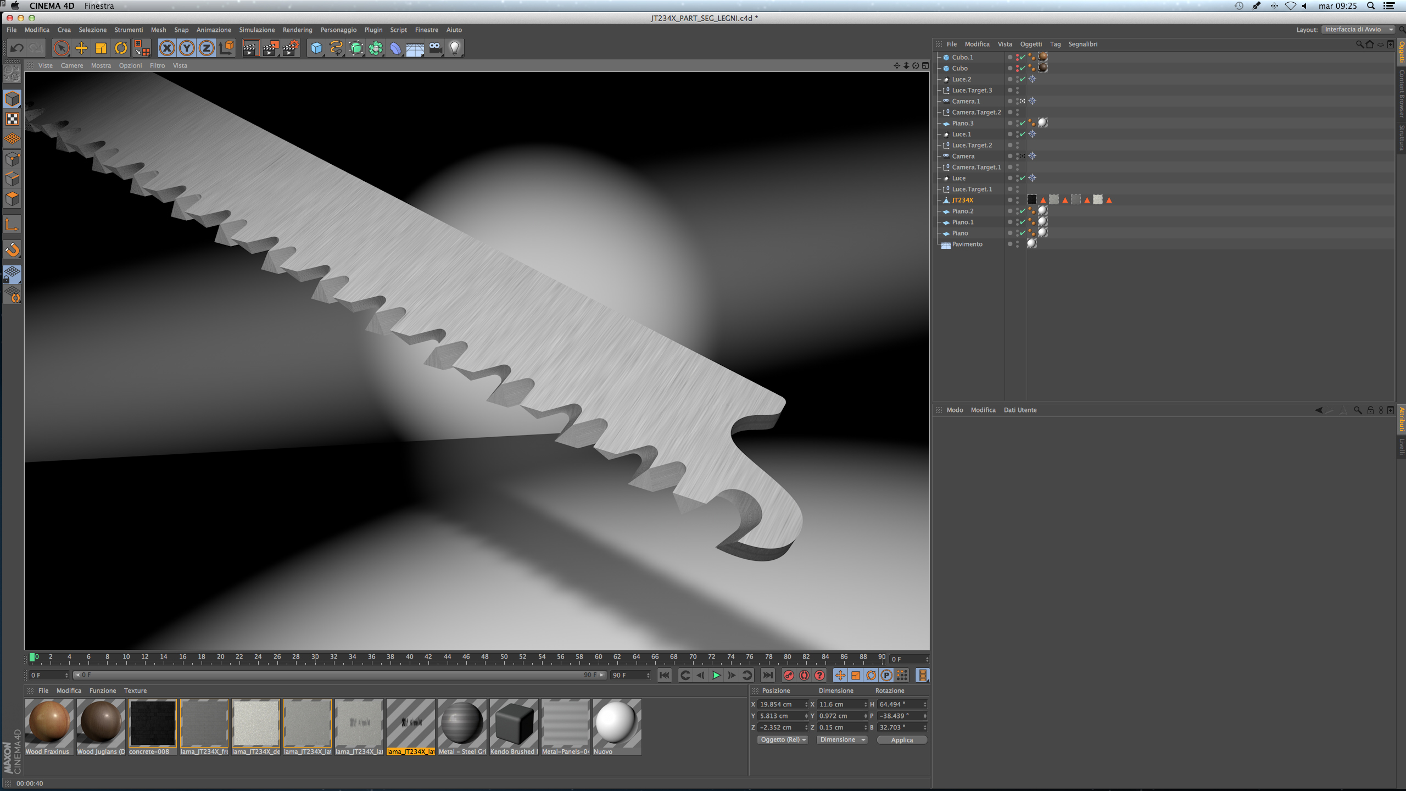Viewport: 1406px width, 791px height.
Task: Select the Move tool in the toolbar
Action: [81, 48]
